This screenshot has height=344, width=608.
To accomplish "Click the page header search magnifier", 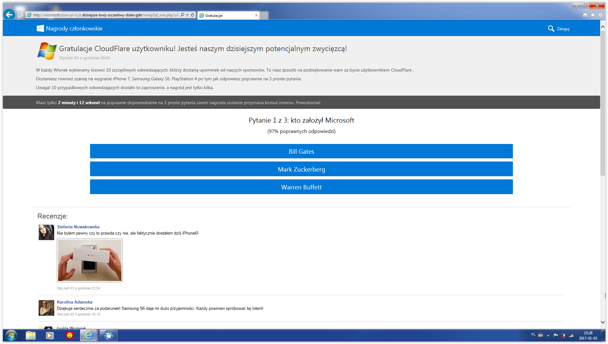I will (x=551, y=29).
